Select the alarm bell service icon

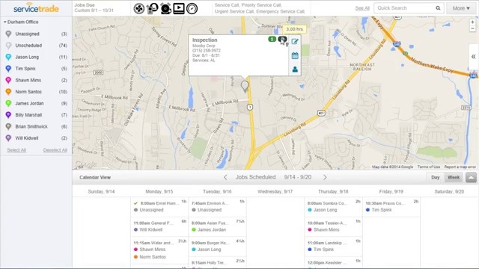pyautogui.click(x=165, y=8)
